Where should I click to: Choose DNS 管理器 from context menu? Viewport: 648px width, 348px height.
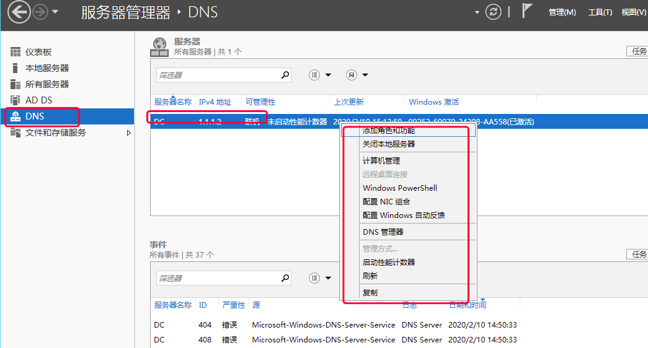409,232
